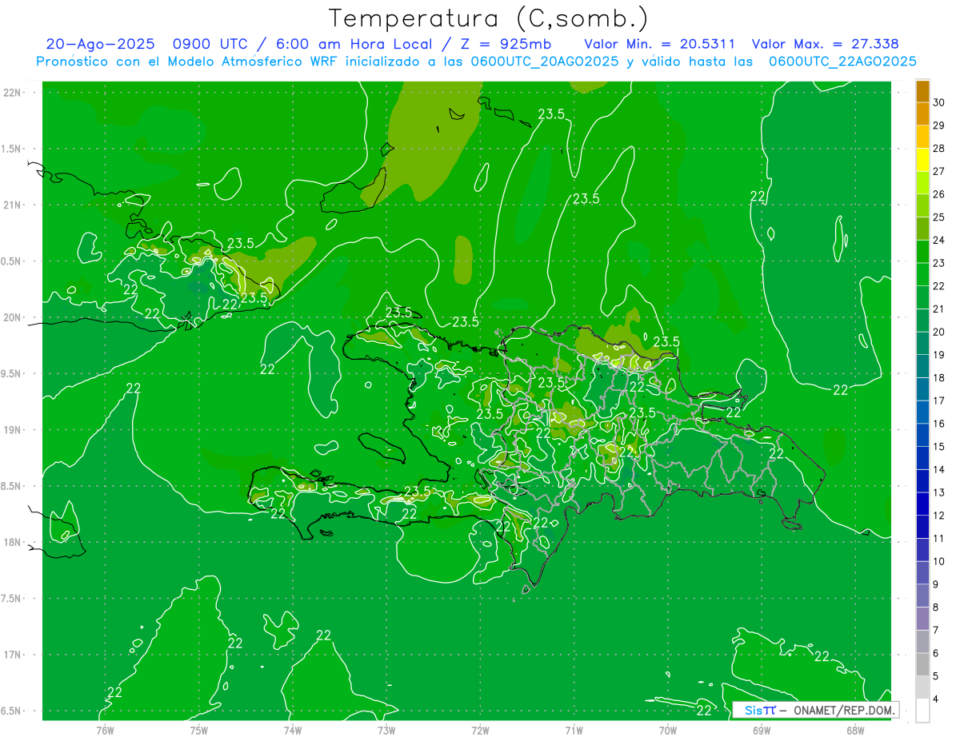Select the dark blue swatch between 12 and 13
The width and height of the screenshot is (960, 741).
click(x=922, y=504)
